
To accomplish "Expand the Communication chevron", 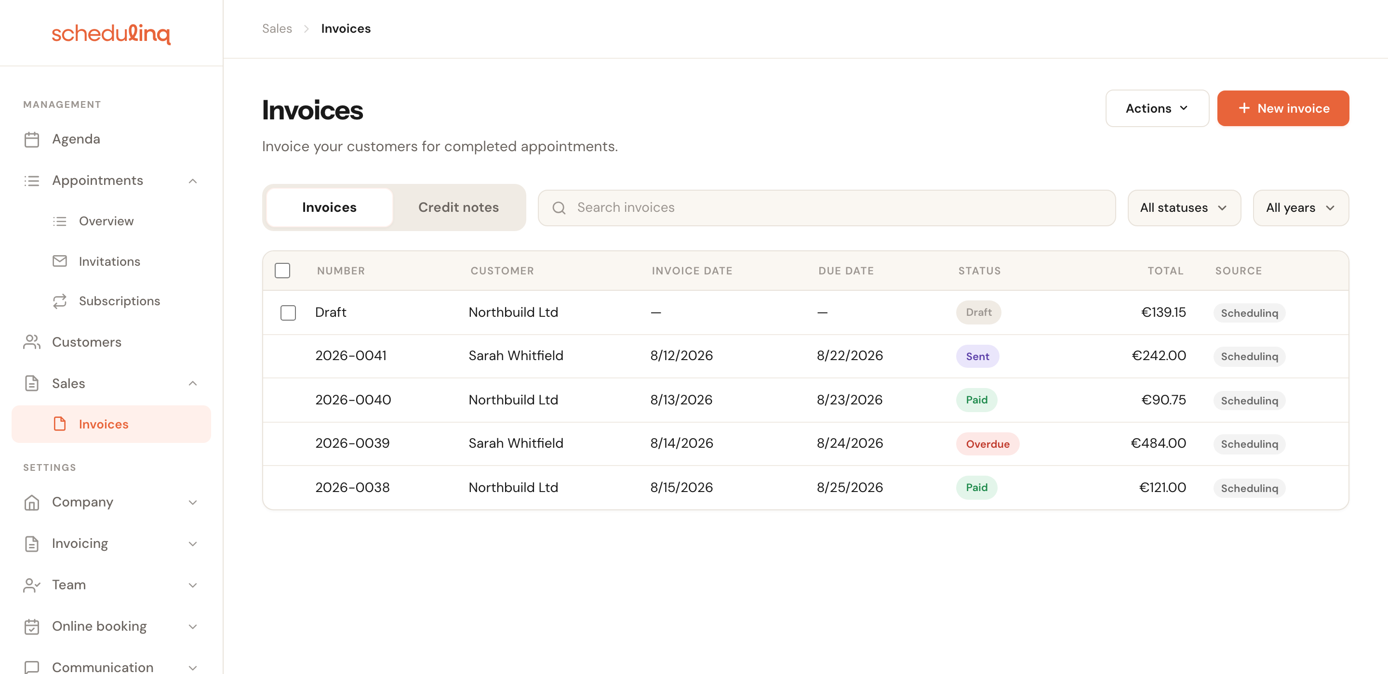I will tap(193, 668).
